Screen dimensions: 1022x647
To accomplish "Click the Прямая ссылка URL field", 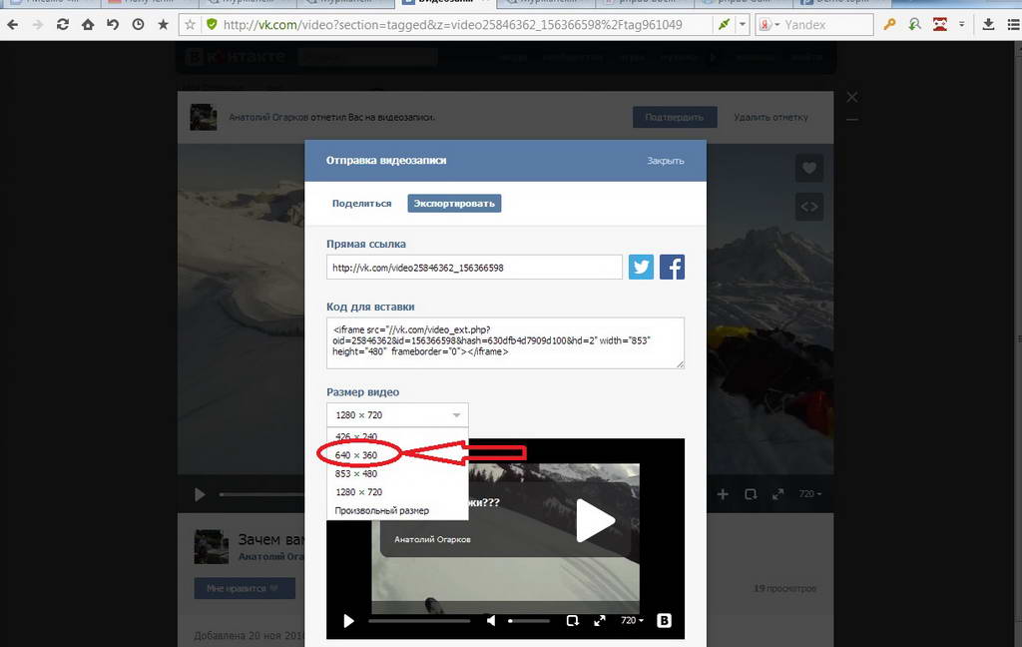I will tap(474, 268).
